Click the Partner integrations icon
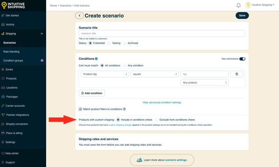Image resolution: width=279 pixels, height=167 pixels. (3, 115)
